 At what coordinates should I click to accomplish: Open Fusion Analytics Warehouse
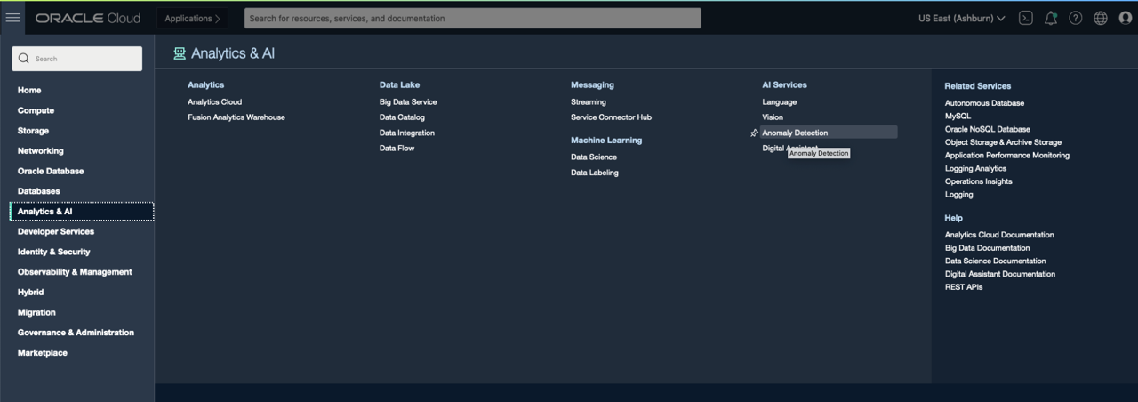point(236,117)
